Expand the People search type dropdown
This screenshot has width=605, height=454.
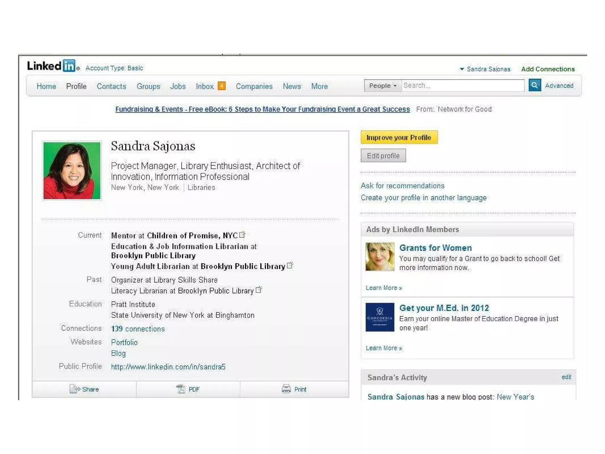click(x=383, y=86)
